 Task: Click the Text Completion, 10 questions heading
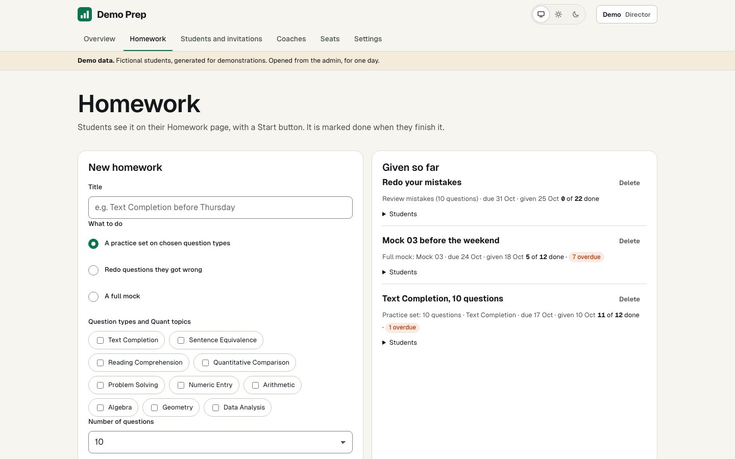pos(443,299)
